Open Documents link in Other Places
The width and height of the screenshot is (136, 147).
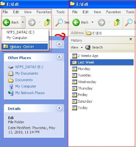[24, 80]
